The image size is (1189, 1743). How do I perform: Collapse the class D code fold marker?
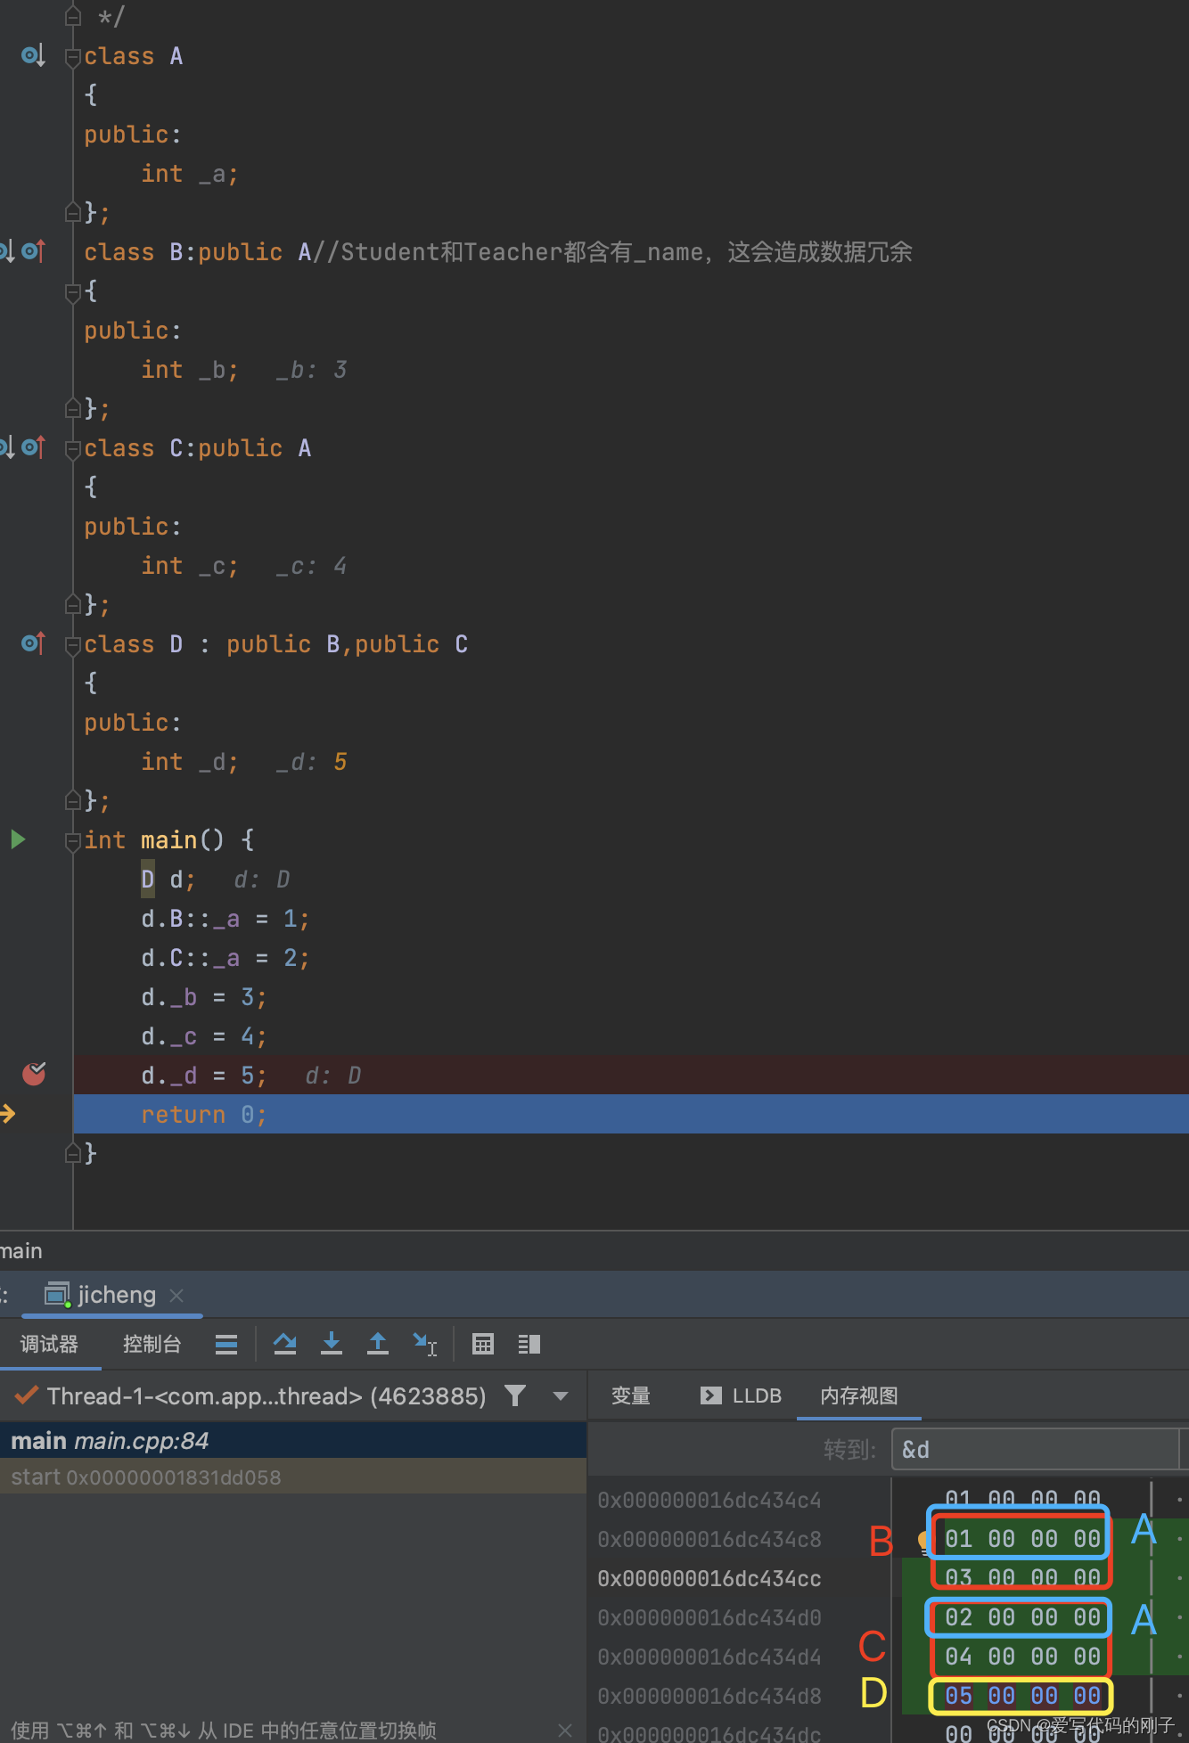(73, 645)
